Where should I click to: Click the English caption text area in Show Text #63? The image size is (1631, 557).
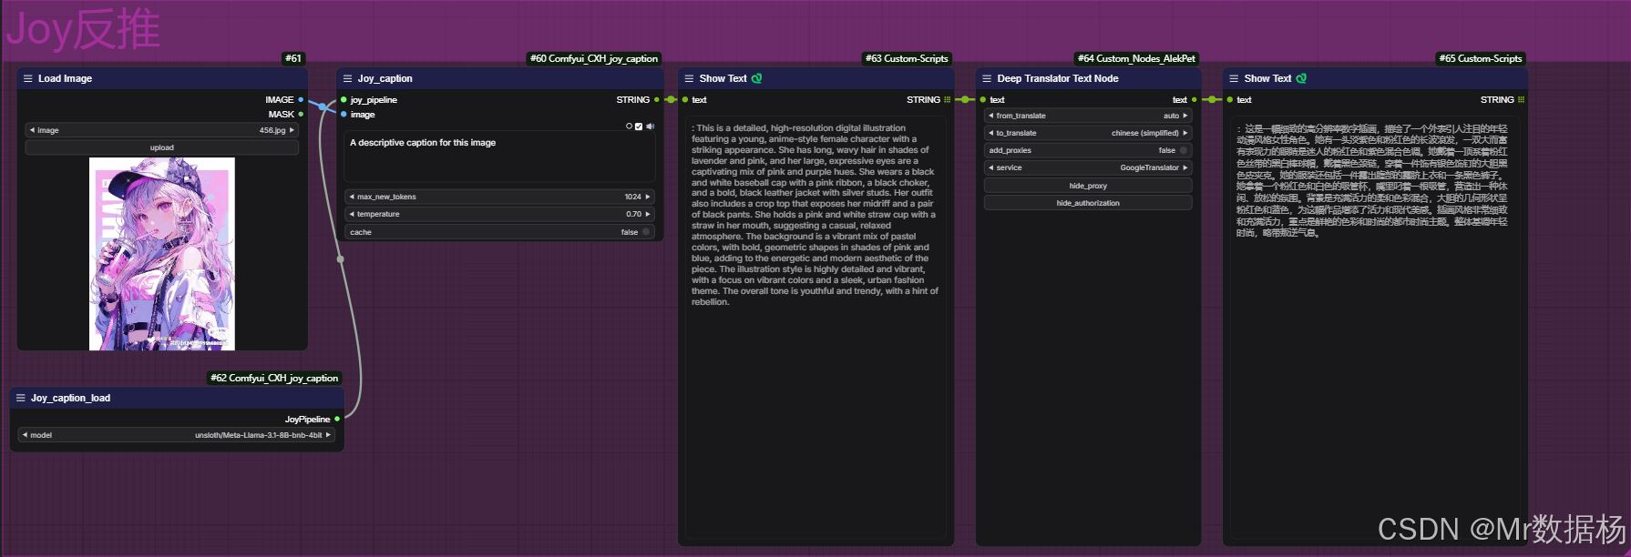click(815, 329)
